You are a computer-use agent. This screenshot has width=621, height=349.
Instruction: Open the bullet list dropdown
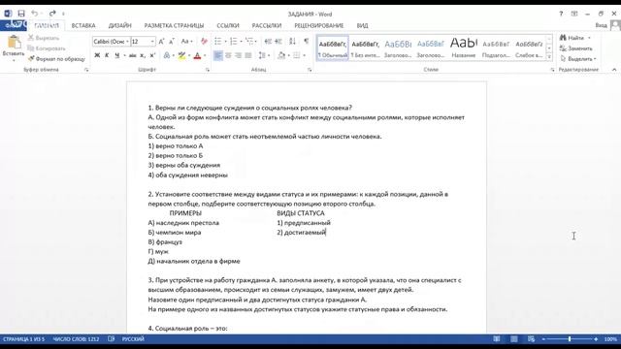pyautogui.click(x=226, y=41)
